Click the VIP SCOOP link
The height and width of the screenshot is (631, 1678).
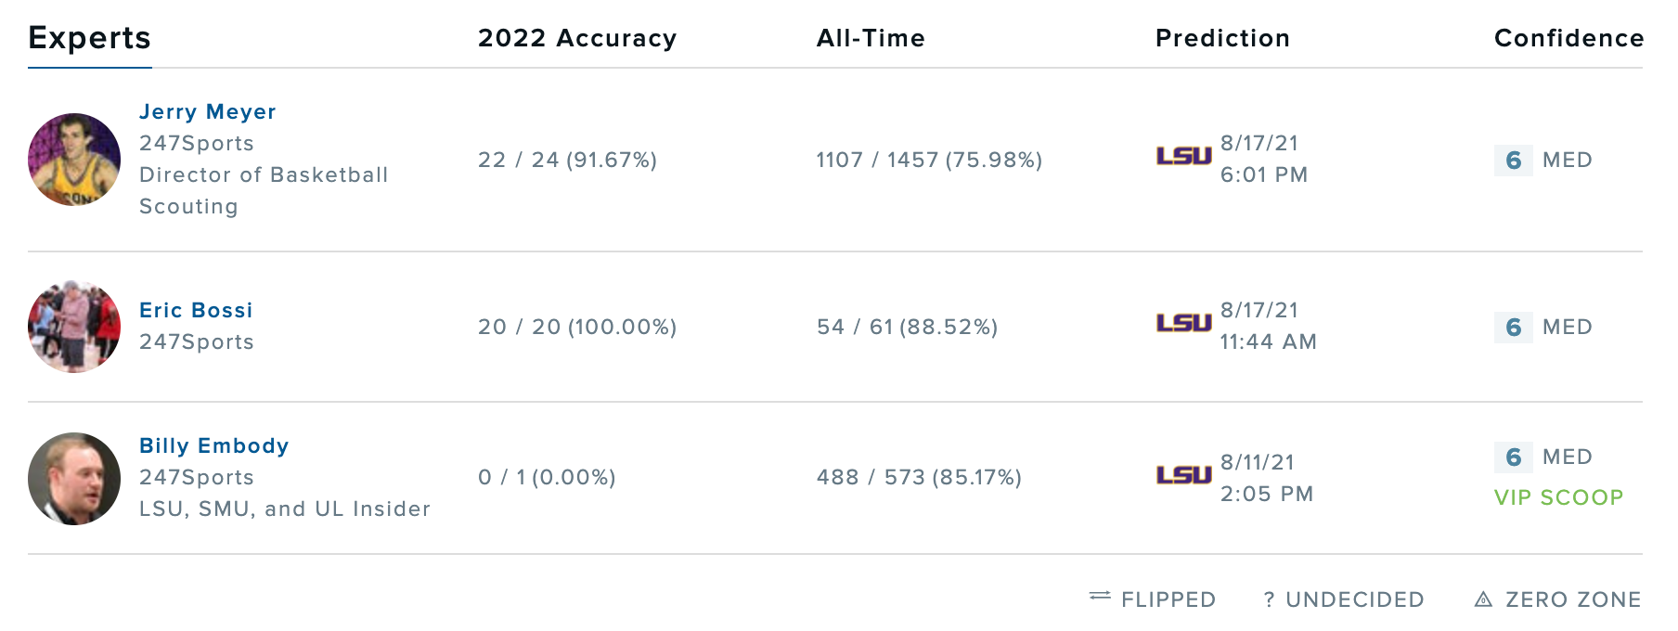1558,497
